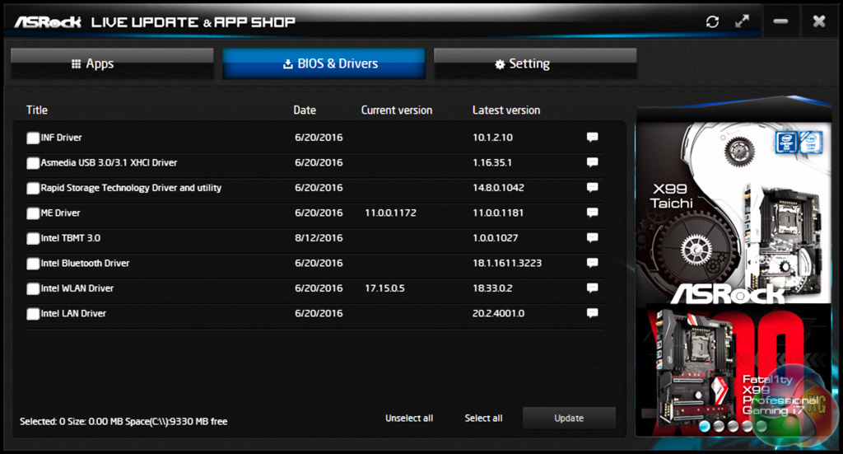Screen dimensions: 843x454
Task: Click the refresh icon in title bar
Action: [712, 21]
